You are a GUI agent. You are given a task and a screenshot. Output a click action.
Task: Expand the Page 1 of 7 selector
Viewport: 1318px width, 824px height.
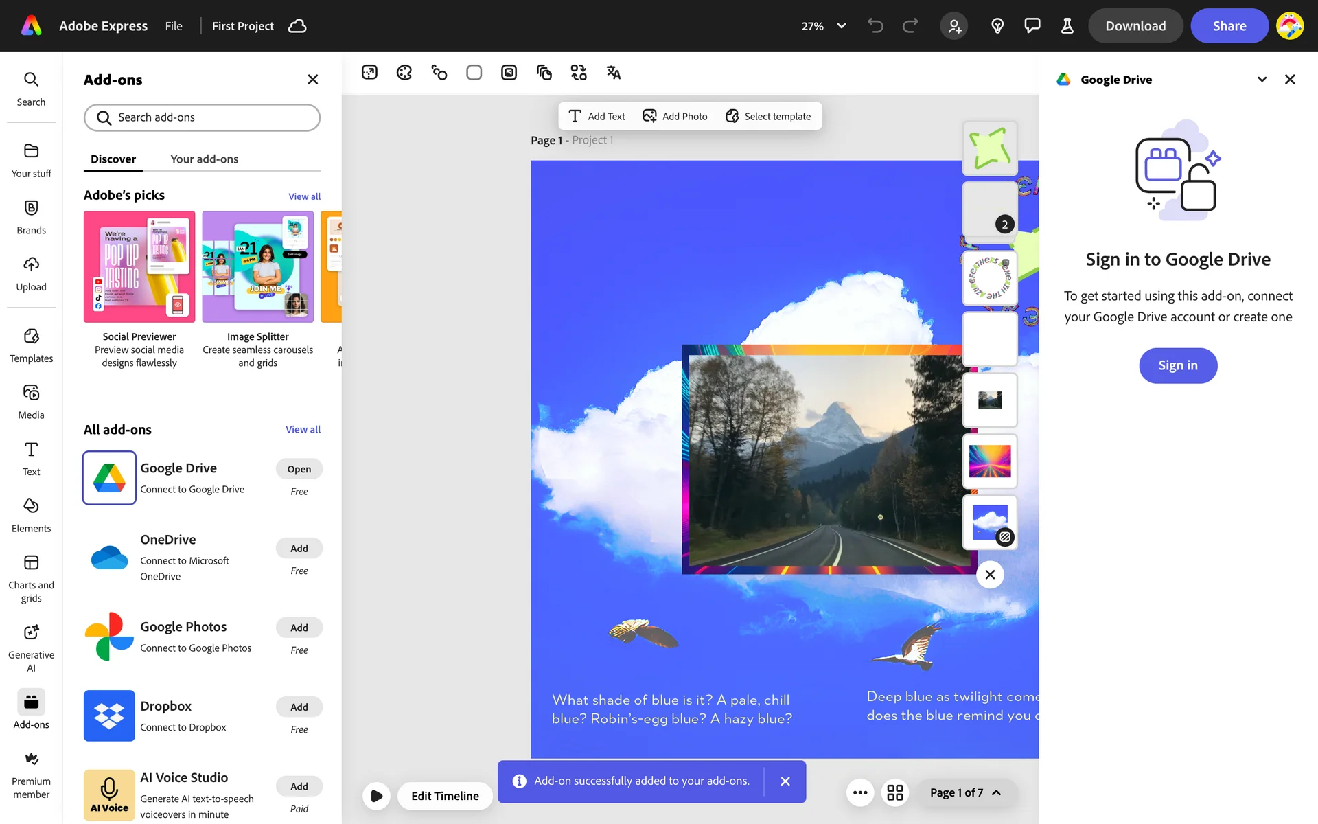point(965,792)
